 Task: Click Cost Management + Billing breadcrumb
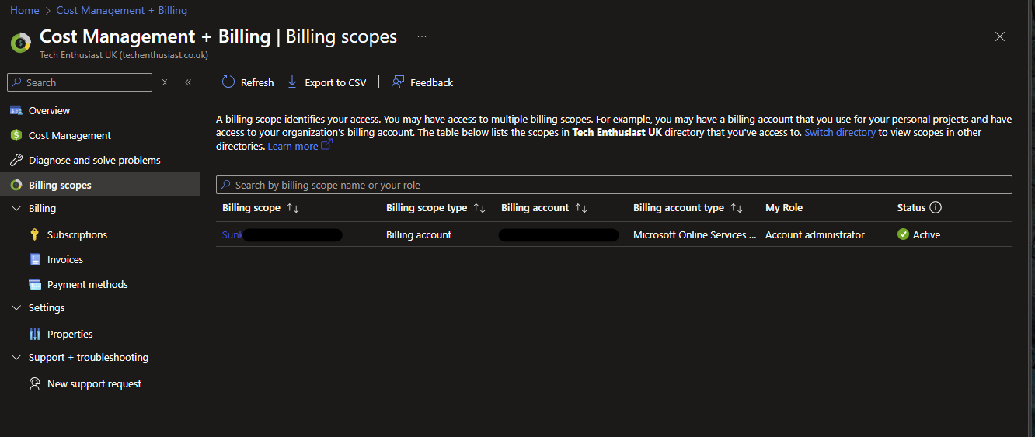[x=122, y=10]
